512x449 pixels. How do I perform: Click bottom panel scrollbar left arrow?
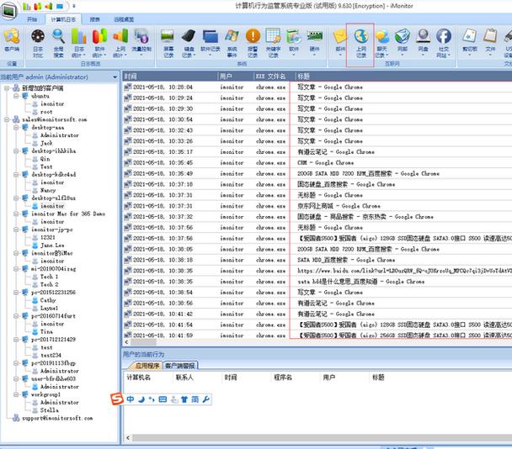(128, 437)
